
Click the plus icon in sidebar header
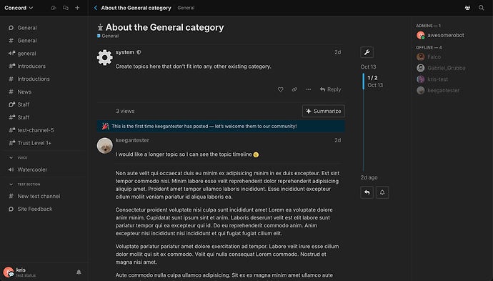[x=77, y=8]
